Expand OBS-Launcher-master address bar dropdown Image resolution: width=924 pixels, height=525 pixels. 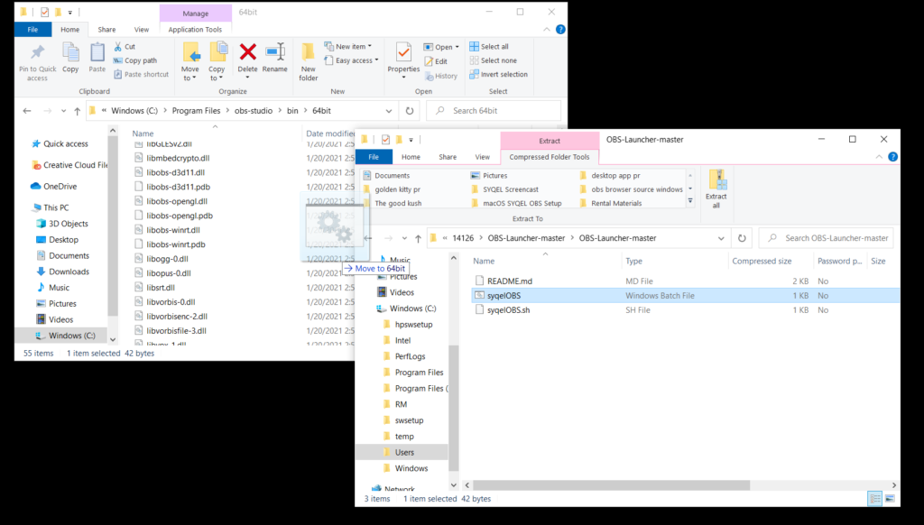(x=721, y=238)
